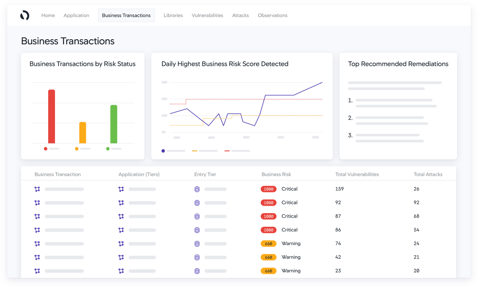The image size is (478, 287).
Task: Click the Critical label in the 86 vulnerabilities row
Action: (289, 230)
